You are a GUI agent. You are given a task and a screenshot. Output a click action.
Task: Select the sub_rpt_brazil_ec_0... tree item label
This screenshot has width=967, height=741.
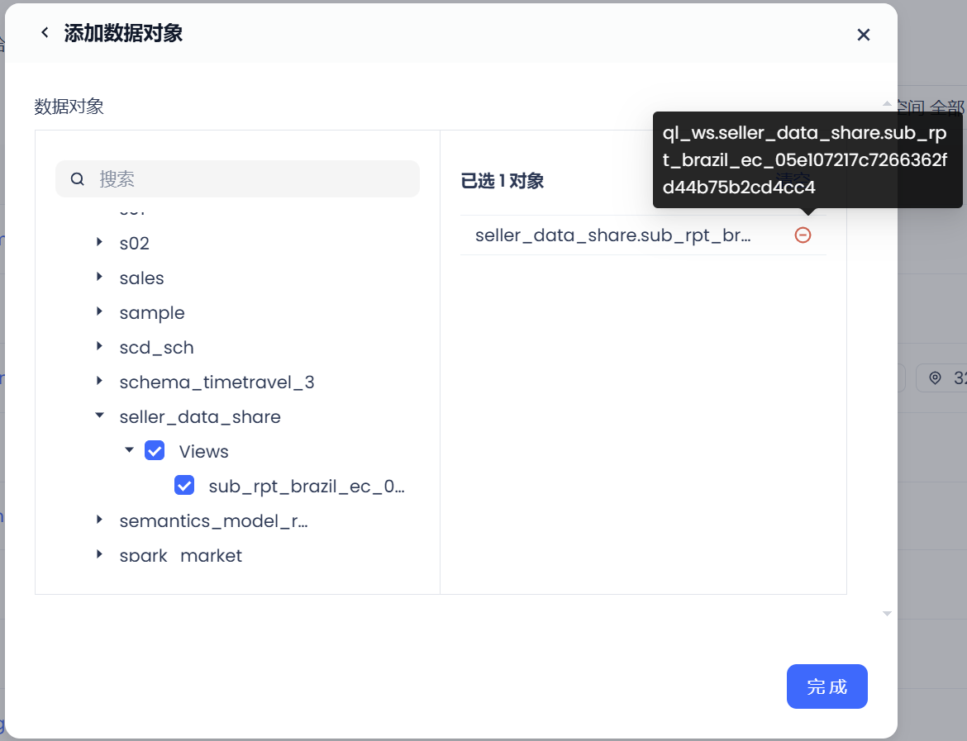307,486
